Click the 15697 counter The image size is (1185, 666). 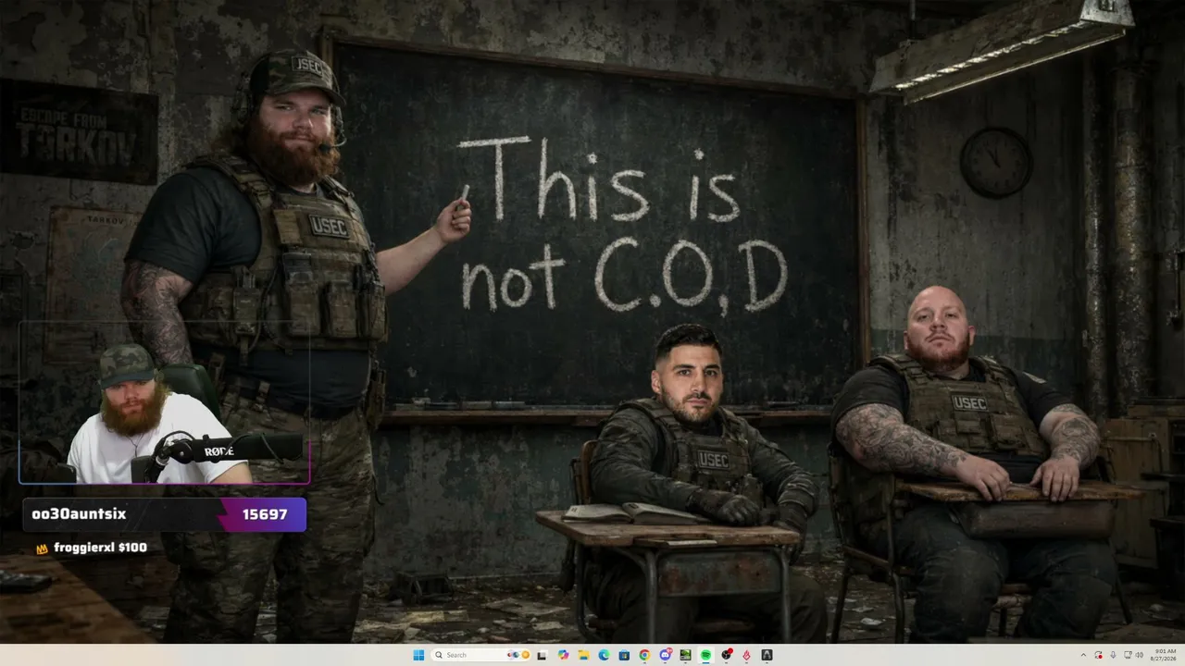[x=265, y=514]
